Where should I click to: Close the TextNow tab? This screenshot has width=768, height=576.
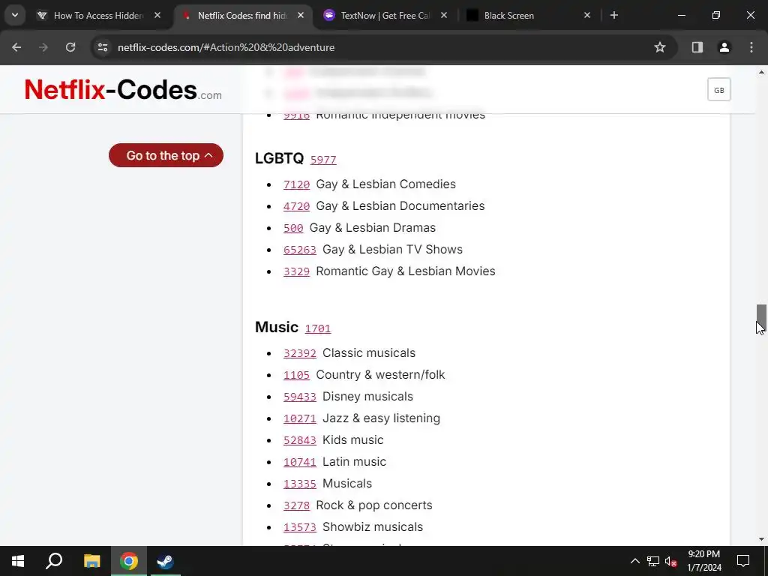(444, 15)
